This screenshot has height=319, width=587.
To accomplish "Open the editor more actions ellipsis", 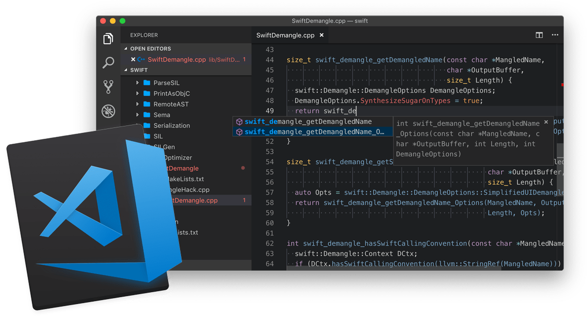I will point(555,35).
